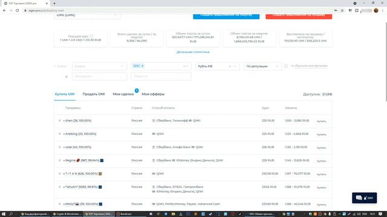
Task: Focus the amount input below payment filter
Action: click(x=161, y=77)
